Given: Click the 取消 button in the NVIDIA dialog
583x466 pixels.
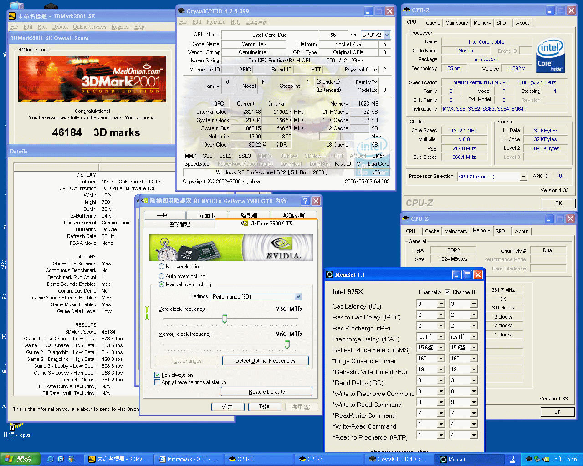Looking at the screenshot, I should pyautogui.click(x=264, y=407).
